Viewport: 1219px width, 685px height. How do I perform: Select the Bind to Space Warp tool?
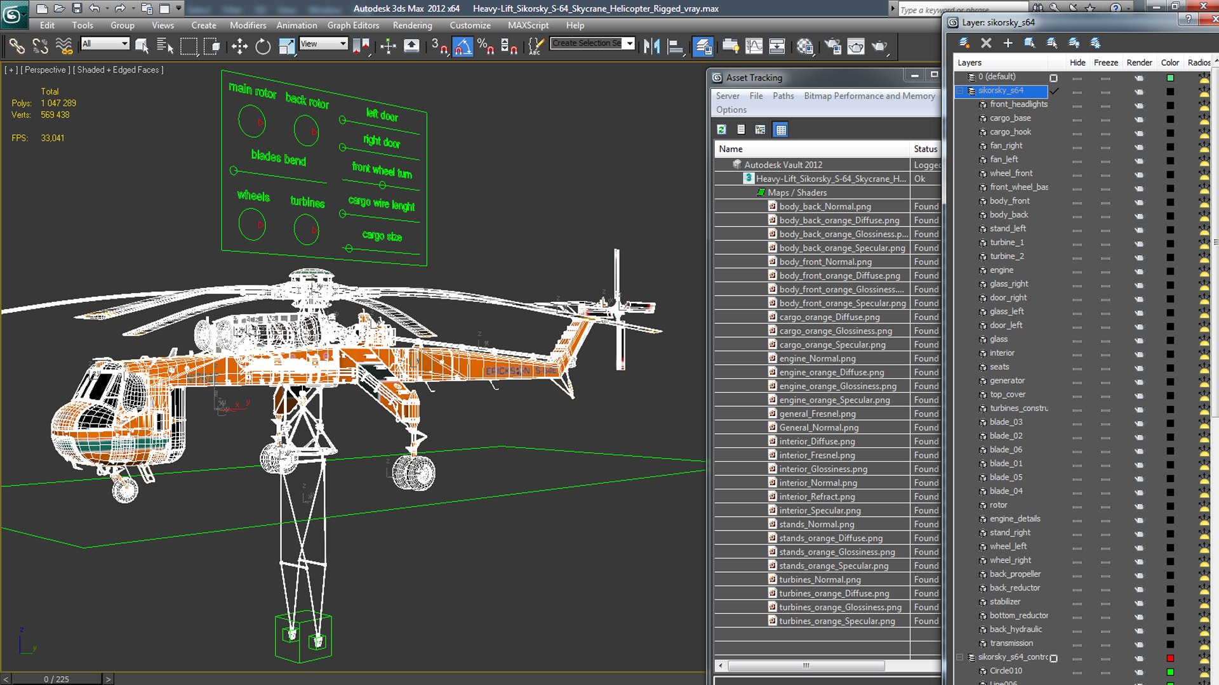tap(63, 46)
